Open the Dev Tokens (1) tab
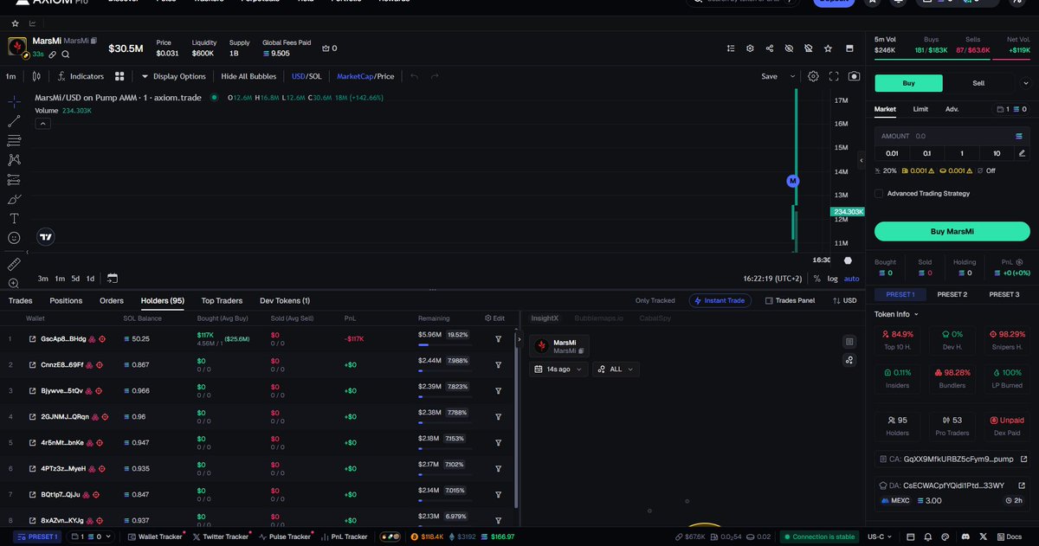This screenshot has width=1039, height=546. (285, 300)
